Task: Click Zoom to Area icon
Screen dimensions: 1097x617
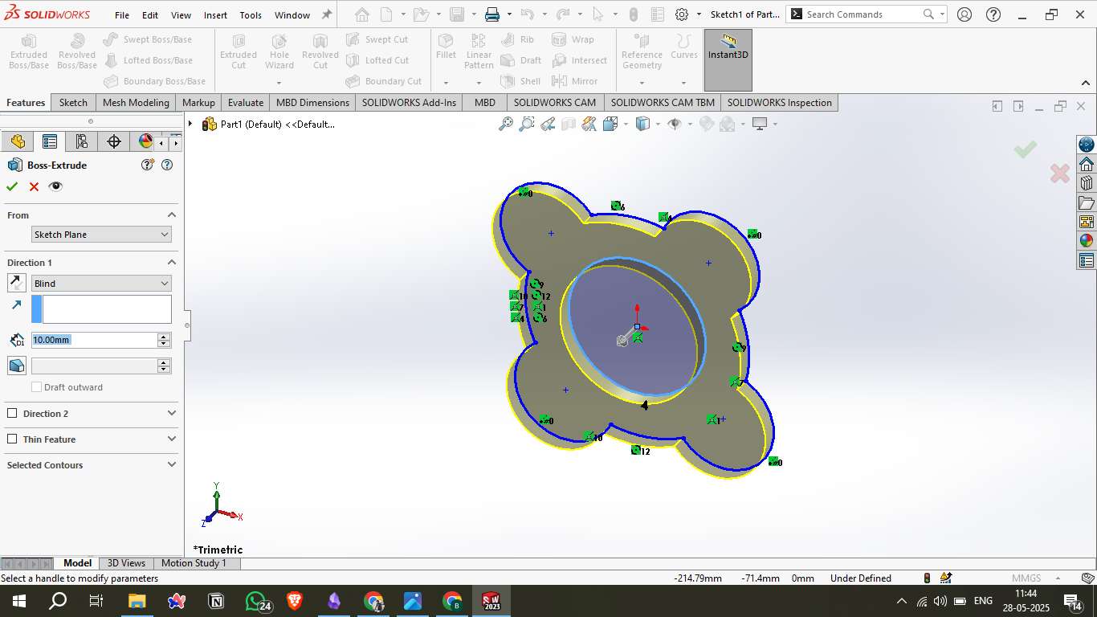Action: pyautogui.click(x=527, y=124)
